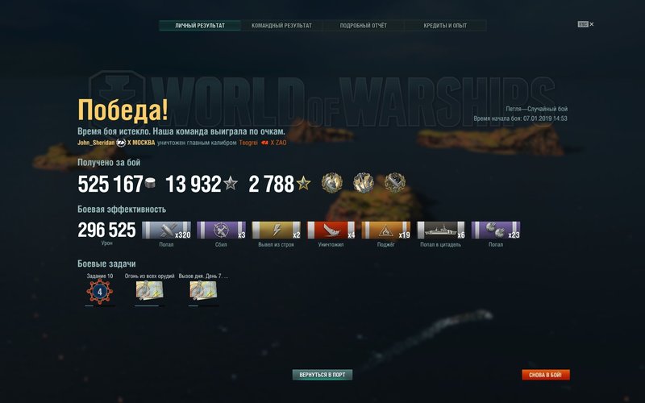Open the Командный результат tab
This screenshot has height=403, width=645.
(x=281, y=26)
